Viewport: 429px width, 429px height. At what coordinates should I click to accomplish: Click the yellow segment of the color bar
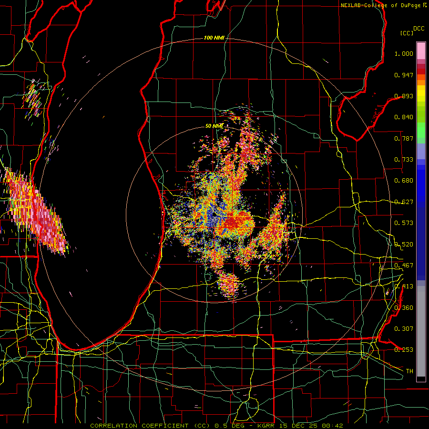pyautogui.click(x=421, y=93)
